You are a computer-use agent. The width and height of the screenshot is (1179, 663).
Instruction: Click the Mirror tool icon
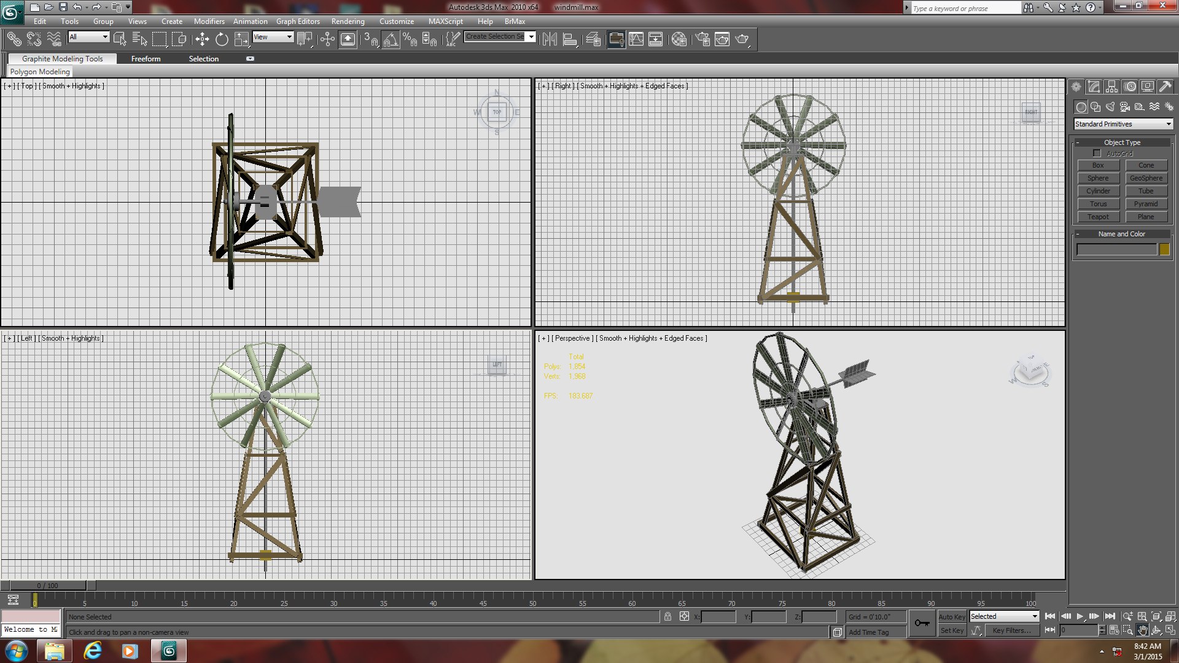click(x=550, y=39)
